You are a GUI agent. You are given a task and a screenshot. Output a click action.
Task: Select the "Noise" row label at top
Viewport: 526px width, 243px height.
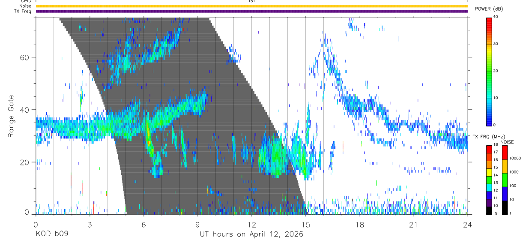[25, 6]
